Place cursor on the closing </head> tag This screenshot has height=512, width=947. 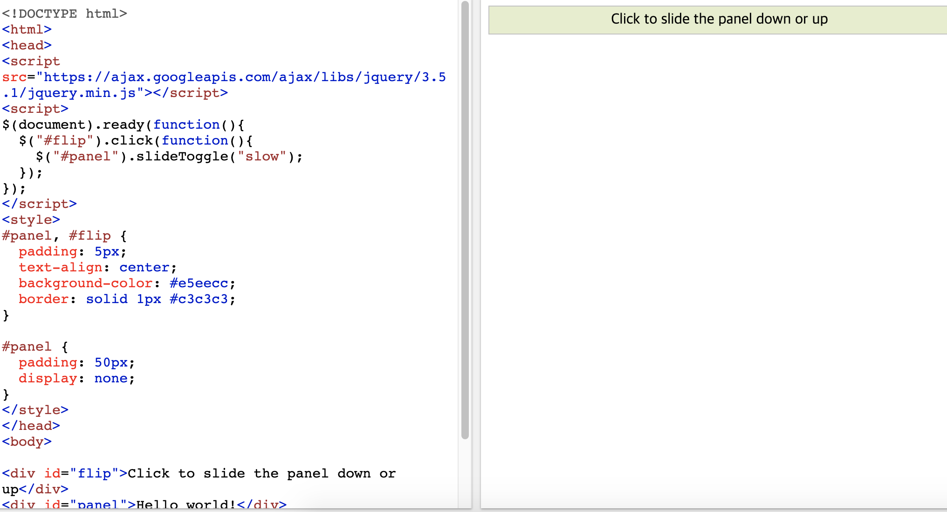coord(31,426)
